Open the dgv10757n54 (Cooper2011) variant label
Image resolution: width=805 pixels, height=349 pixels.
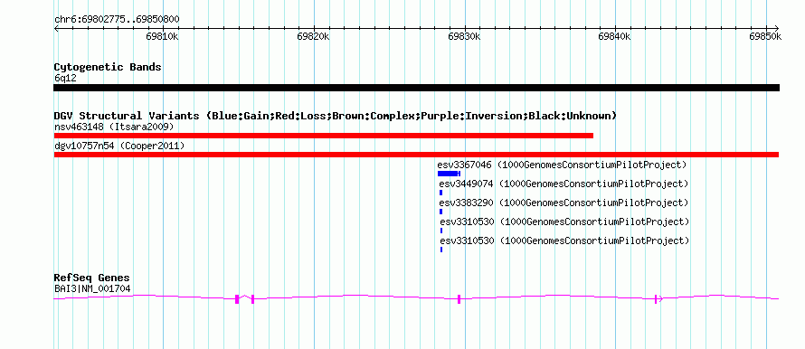coord(119,146)
